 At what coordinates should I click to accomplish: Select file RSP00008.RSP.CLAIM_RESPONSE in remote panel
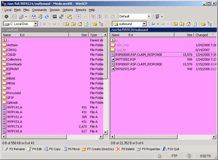(x=139, y=55)
